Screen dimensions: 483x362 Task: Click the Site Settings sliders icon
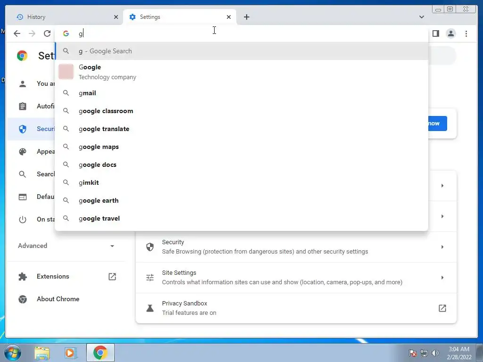[x=150, y=277]
